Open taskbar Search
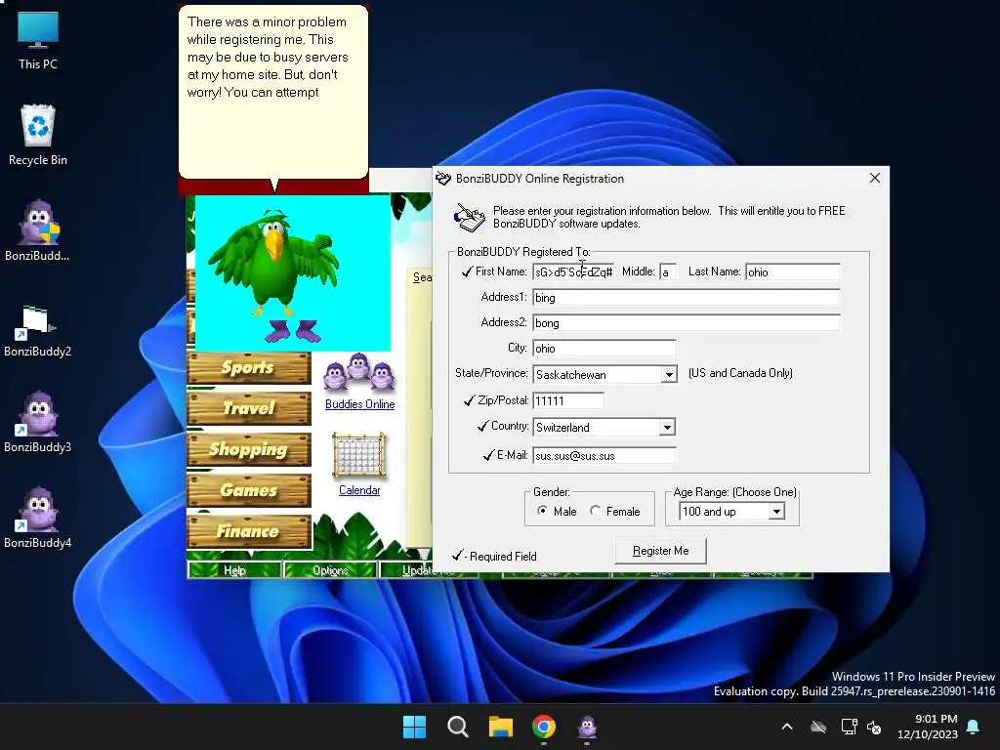1000x750 pixels. point(457,727)
